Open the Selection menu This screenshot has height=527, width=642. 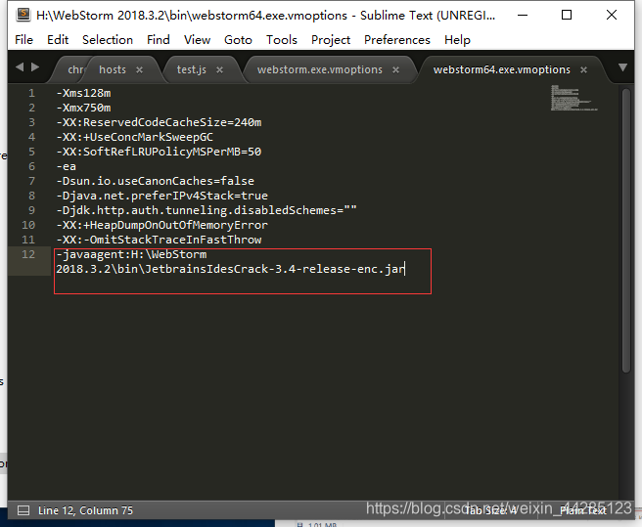[x=108, y=40]
